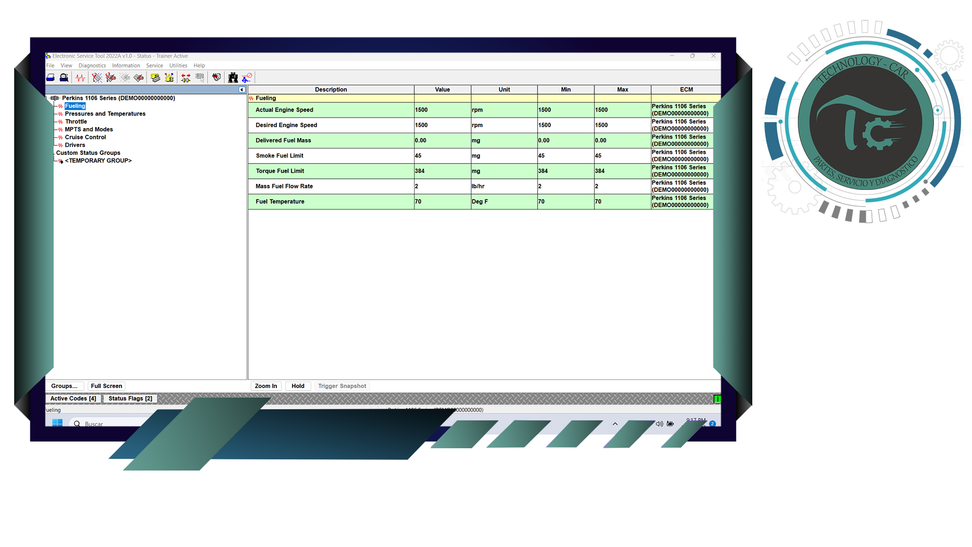972x547 pixels.
Task: Open the Diagnostics menu
Action: 92,65
